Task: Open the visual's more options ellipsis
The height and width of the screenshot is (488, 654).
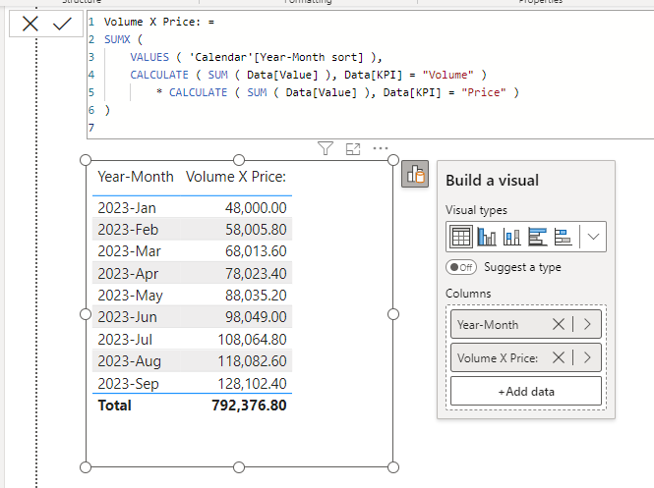Action: 381,148
